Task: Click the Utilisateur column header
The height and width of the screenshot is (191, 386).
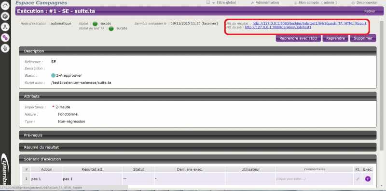Action: 250,169
